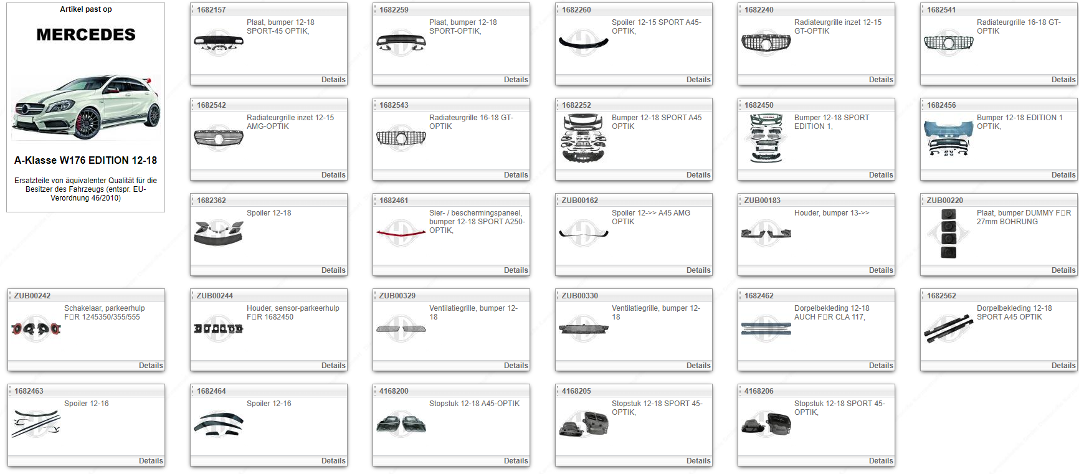Open Details for article 1682260
This screenshot has height=474, width=1079.
point(698,80)
